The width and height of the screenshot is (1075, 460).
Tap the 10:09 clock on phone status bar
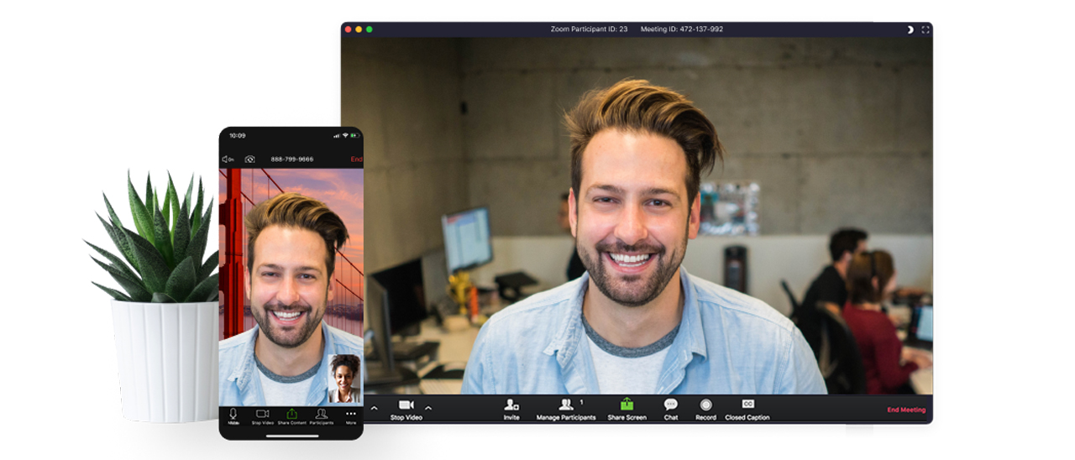click(x=238, y=135)
